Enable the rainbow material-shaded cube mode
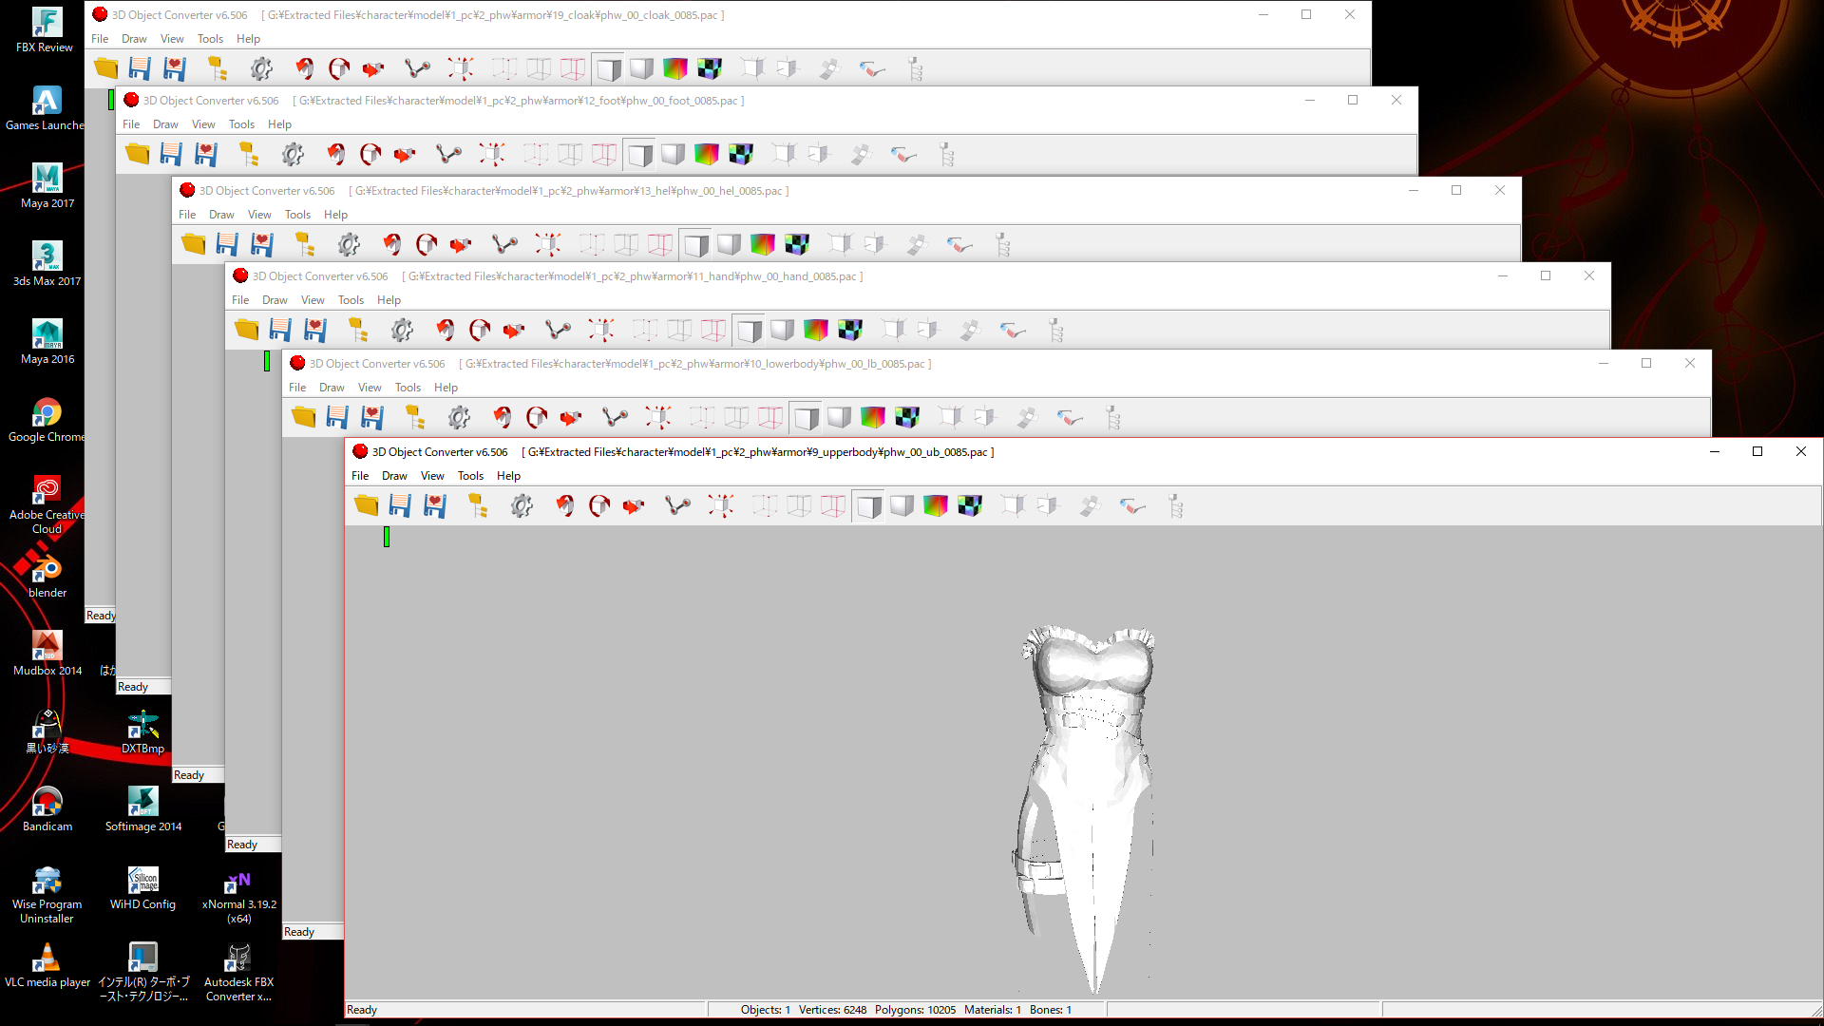This screenshot has height=1026, width=1824. (x=934, y=505)
